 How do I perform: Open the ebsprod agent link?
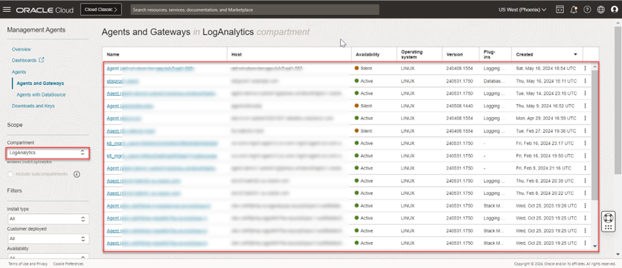[x=123, y=81]
